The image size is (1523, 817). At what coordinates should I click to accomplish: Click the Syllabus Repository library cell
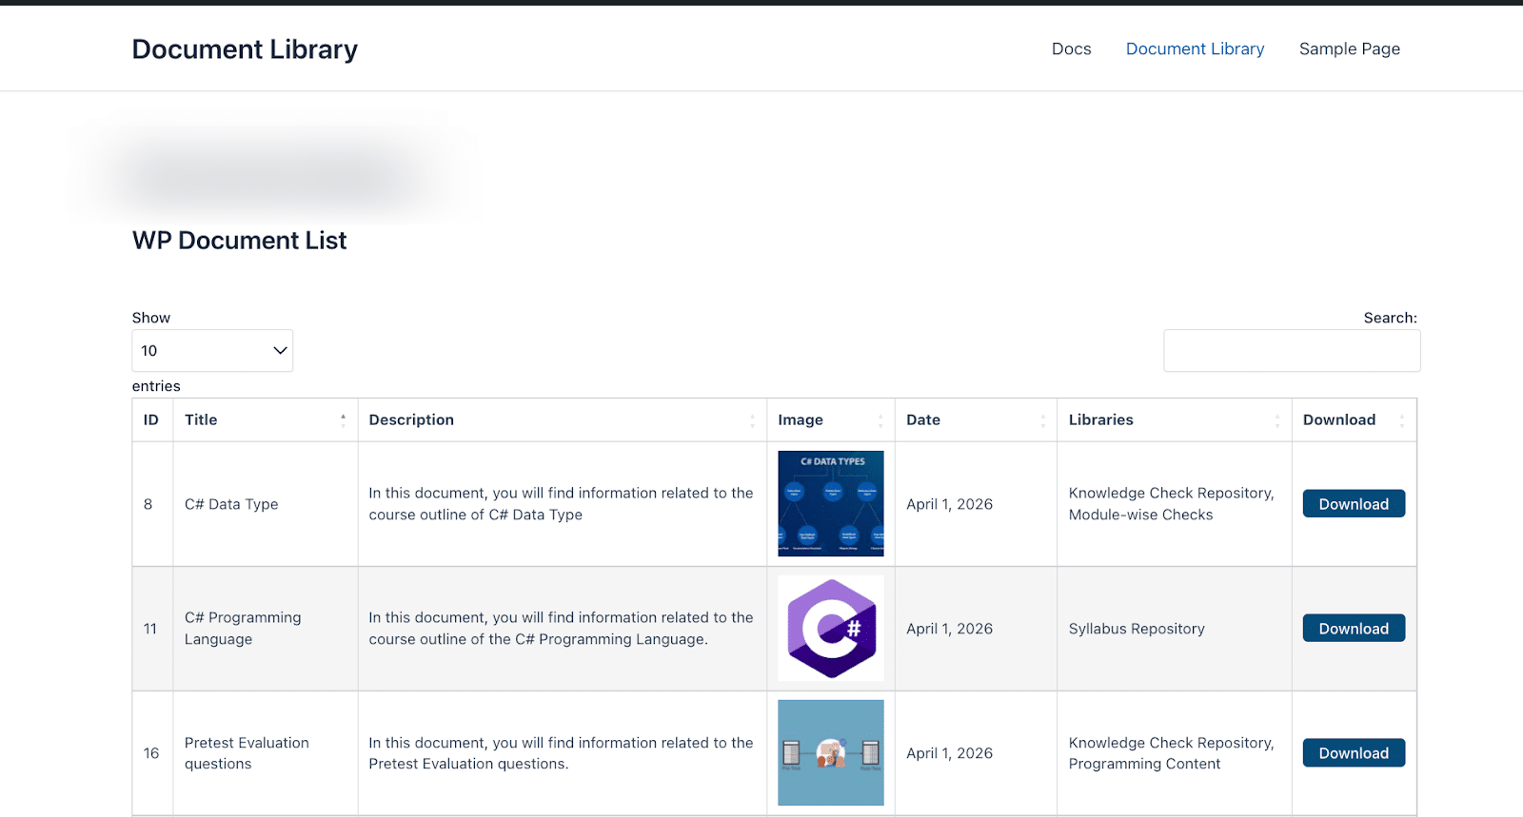pos(1175,629)
